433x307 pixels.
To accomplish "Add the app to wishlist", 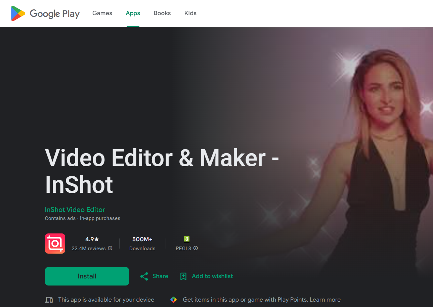I will pos(207,276).
